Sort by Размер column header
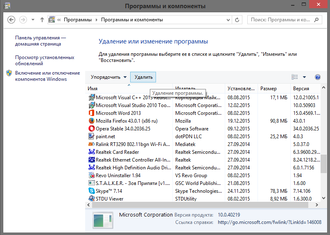The width and height of the screenshot is (330, 235). click(274, 89)
